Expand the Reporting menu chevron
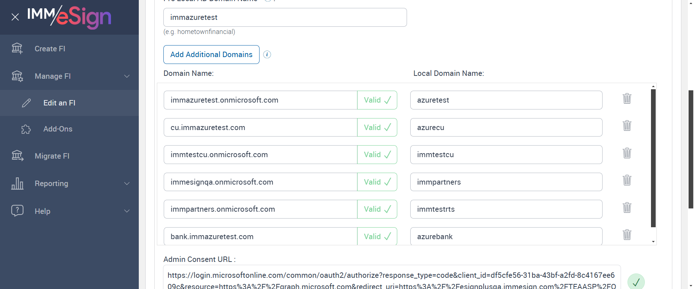The image size is (694, 289). click(127, 184)
